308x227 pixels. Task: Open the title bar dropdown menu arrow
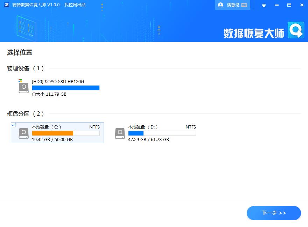coord(264,6)
